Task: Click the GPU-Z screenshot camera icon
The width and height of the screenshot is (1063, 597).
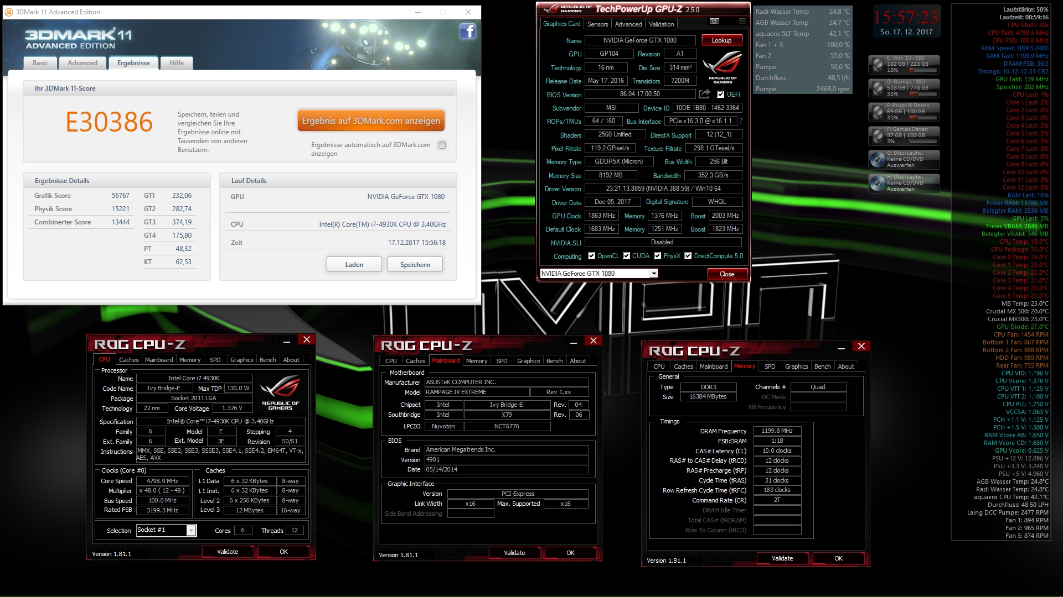Action: pyautogui.click(x=714, y=21)
